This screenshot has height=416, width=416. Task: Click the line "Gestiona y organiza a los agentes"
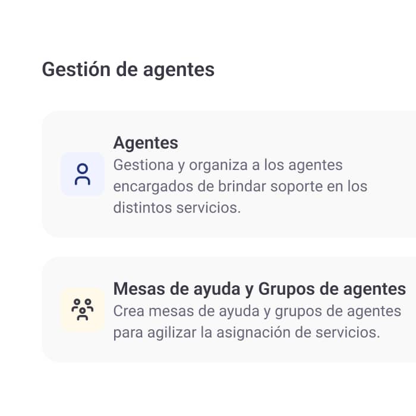(228, 165)
